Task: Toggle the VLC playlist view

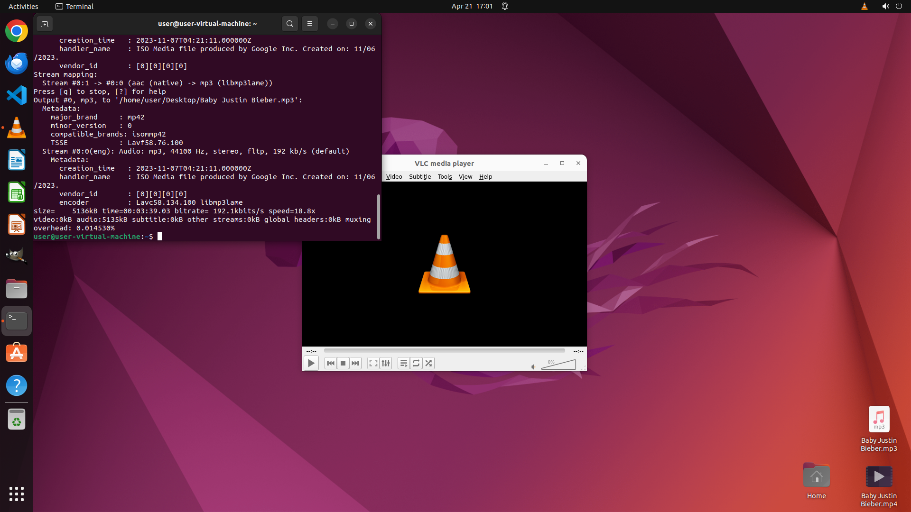Action: coord(404,363)
